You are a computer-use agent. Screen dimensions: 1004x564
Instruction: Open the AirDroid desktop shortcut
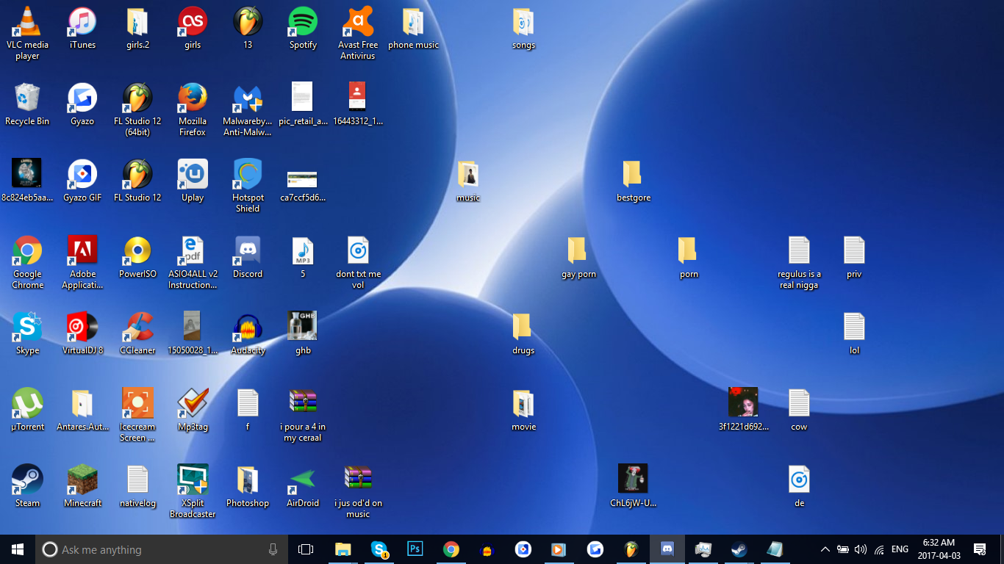click(x=303, y=486)
